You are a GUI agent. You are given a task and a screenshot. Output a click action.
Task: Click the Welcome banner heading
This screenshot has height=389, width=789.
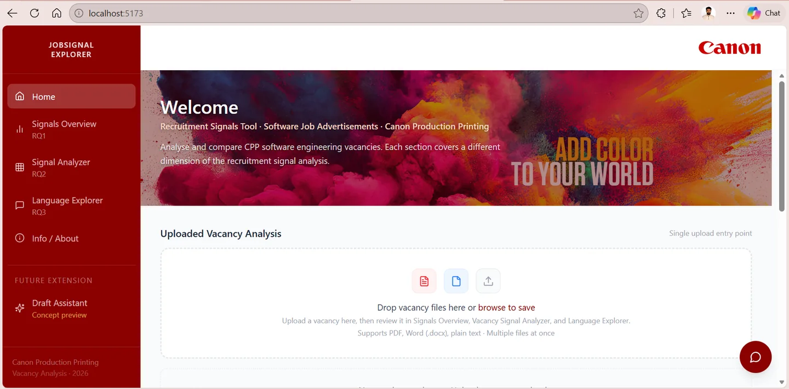click(199, 107)
